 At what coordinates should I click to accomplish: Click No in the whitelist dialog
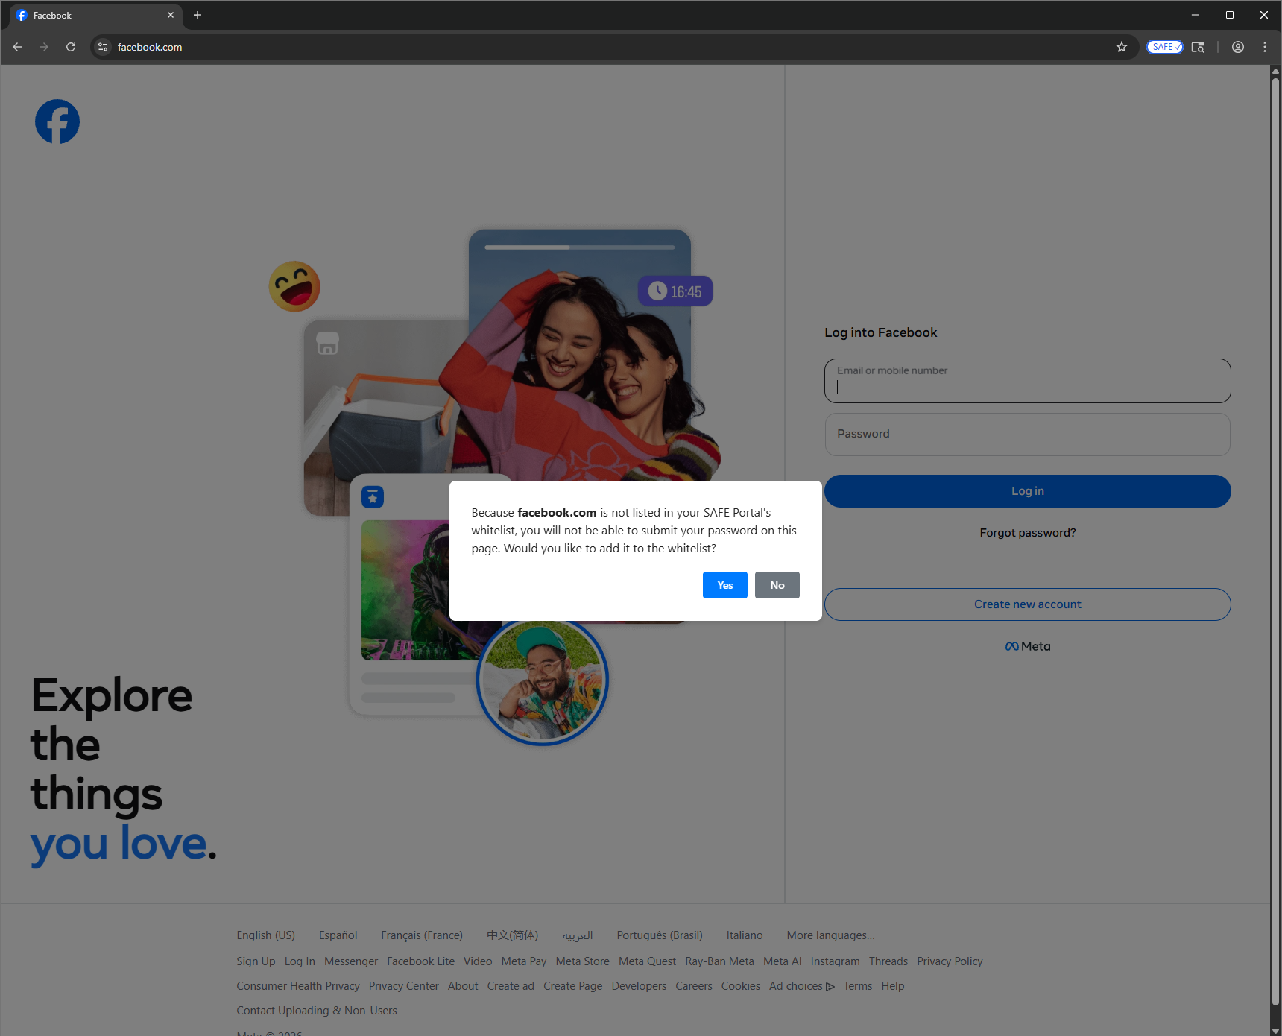click(777, 585)
